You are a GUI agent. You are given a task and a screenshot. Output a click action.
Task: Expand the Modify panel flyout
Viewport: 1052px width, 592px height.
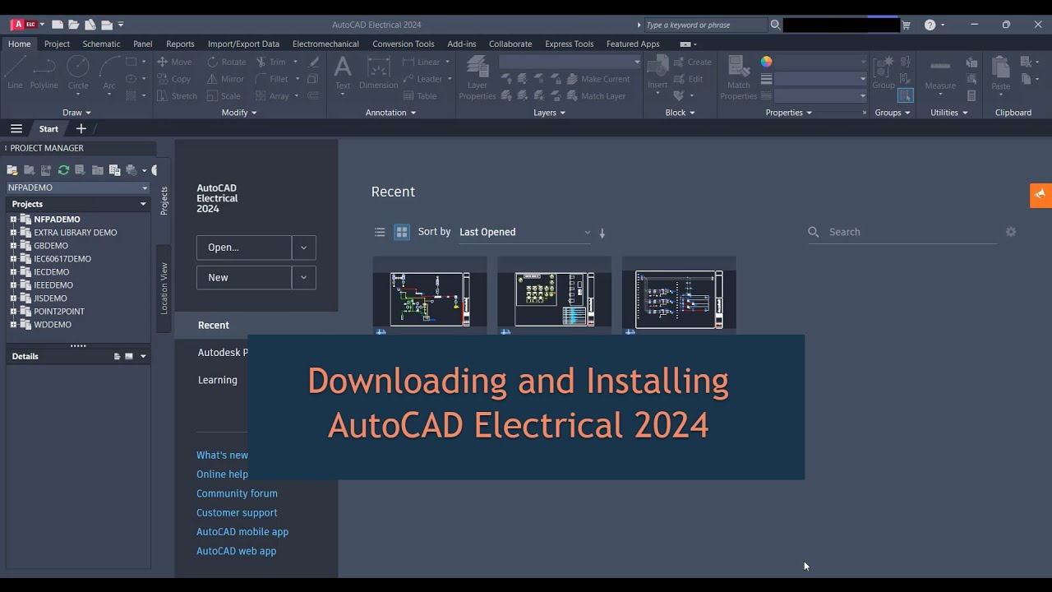click(239, 113)
